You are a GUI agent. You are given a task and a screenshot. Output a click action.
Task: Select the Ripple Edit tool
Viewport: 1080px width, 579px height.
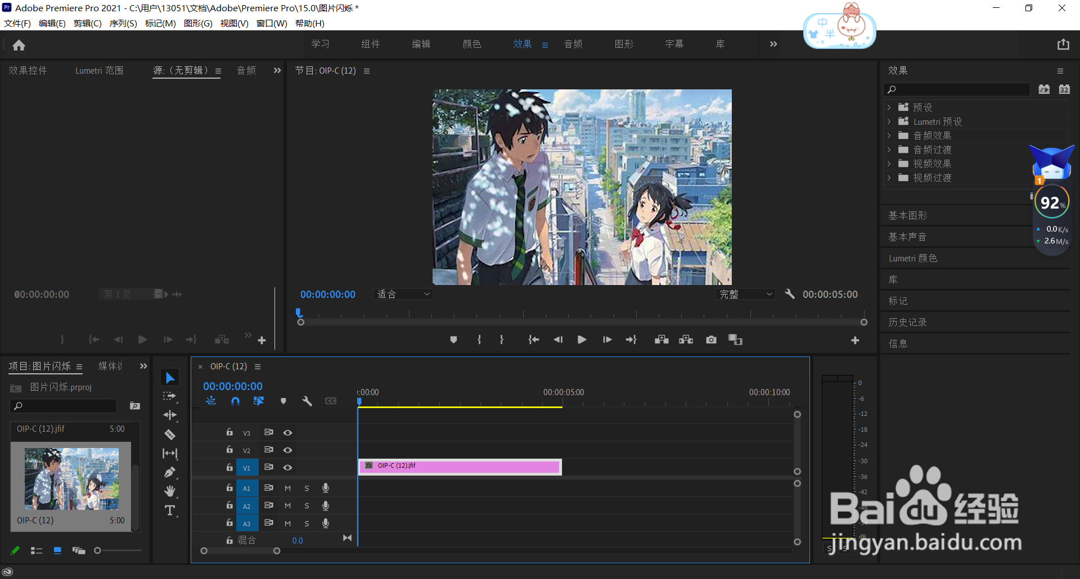[170, 415]
